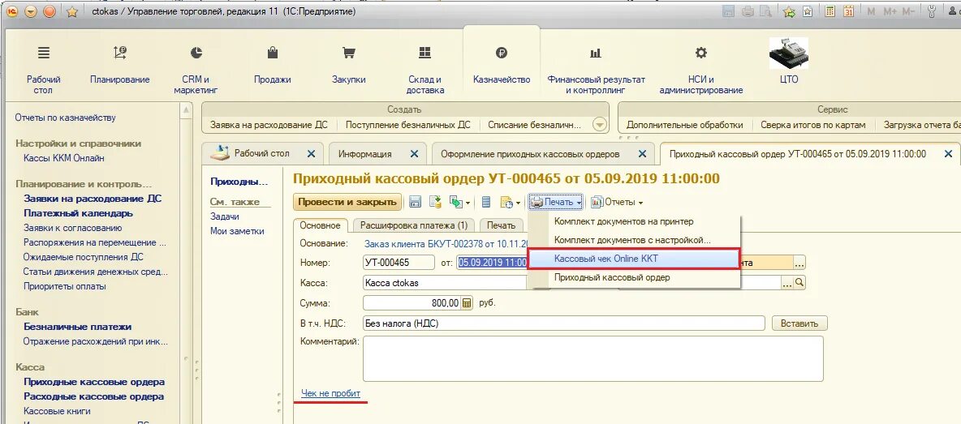Click the favorites star icon in title bar
The width and height of the screenshot is (961, 424).
click(x=71, y=11)
